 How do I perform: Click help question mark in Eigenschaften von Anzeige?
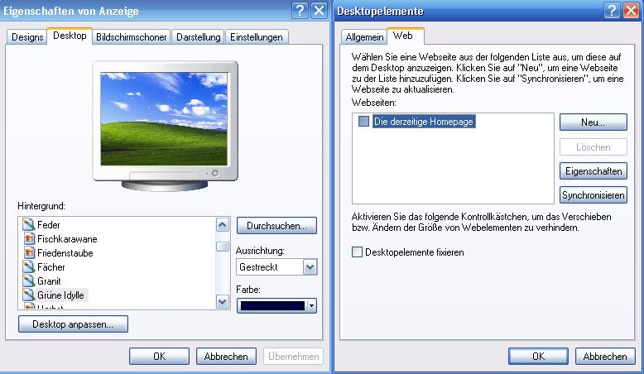coord(300,11)
